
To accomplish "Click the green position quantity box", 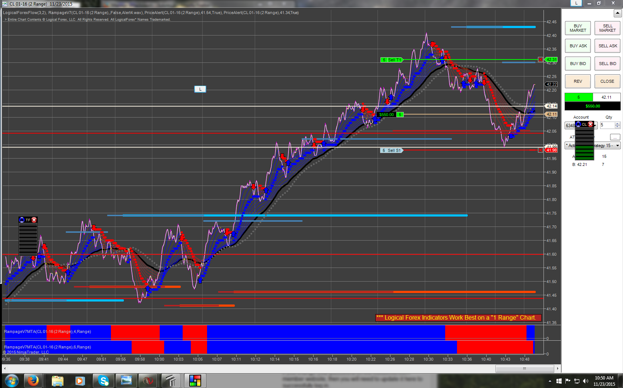I will (579, 97).
